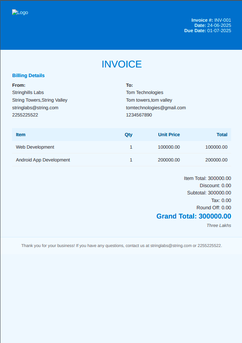
Task: Click the Item column header
Action: 20,135
